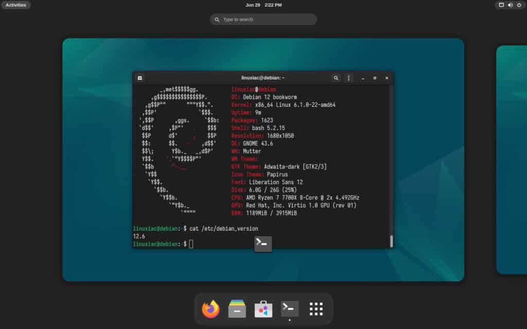Click the wired network status icon

(x=501, y=5)
